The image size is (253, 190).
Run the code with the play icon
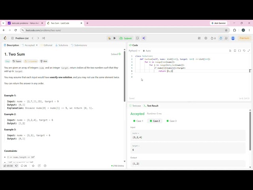click(x=115, y=38)
